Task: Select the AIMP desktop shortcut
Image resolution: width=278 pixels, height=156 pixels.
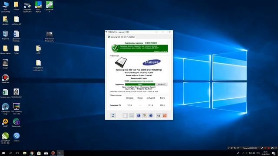Action: (5, 123)
